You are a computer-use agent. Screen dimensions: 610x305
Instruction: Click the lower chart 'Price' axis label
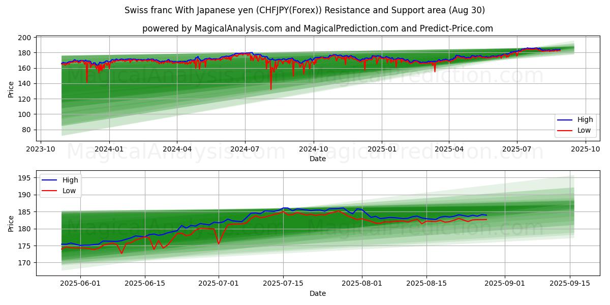pyautogui.click(x=11, y=223)
